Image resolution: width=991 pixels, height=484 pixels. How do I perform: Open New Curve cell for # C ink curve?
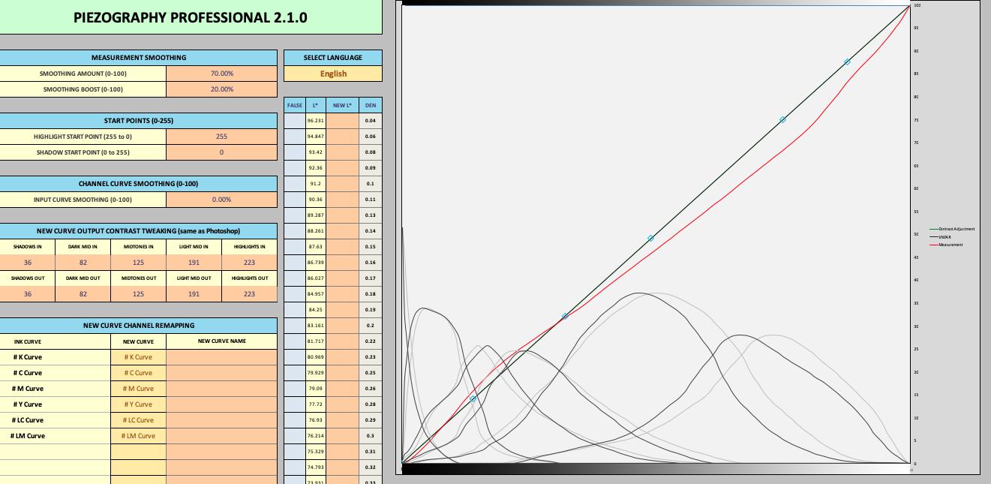click(138, 373)
